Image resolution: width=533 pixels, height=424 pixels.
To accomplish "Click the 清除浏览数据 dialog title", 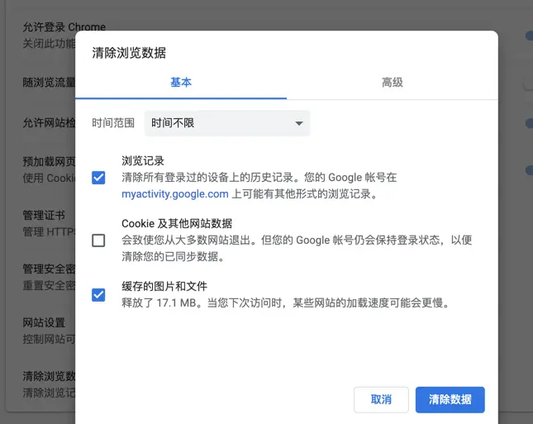I will (x=129, y=53).
